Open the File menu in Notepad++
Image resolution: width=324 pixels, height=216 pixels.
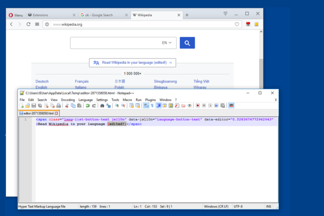tap(22, 100)
